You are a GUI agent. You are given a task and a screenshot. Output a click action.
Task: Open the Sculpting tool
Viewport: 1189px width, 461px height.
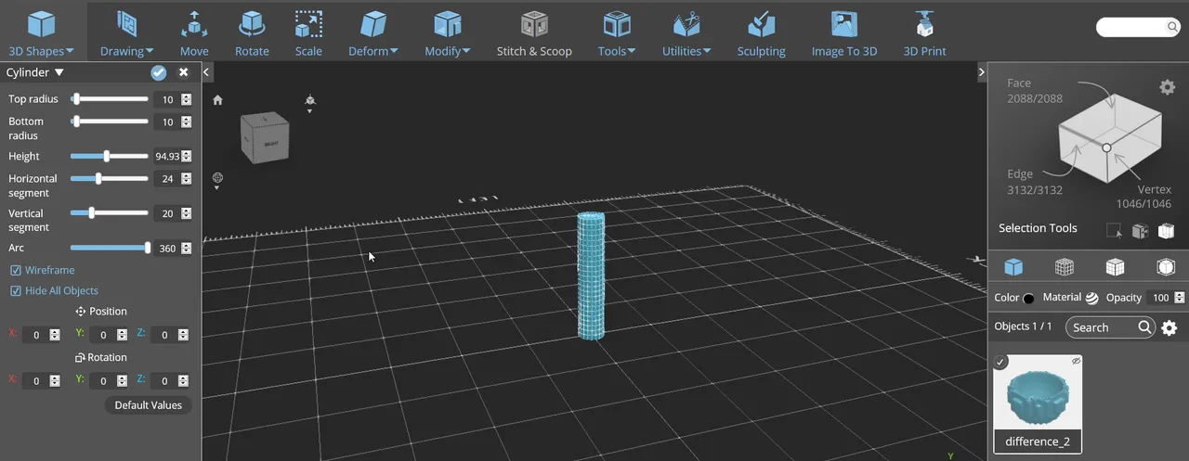[761, 32]
